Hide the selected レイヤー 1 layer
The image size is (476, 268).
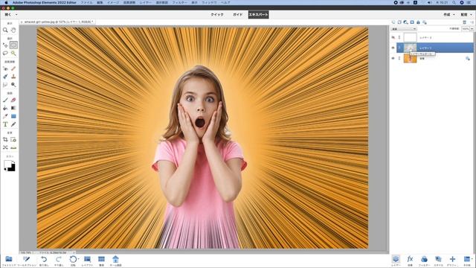[393, 48]
